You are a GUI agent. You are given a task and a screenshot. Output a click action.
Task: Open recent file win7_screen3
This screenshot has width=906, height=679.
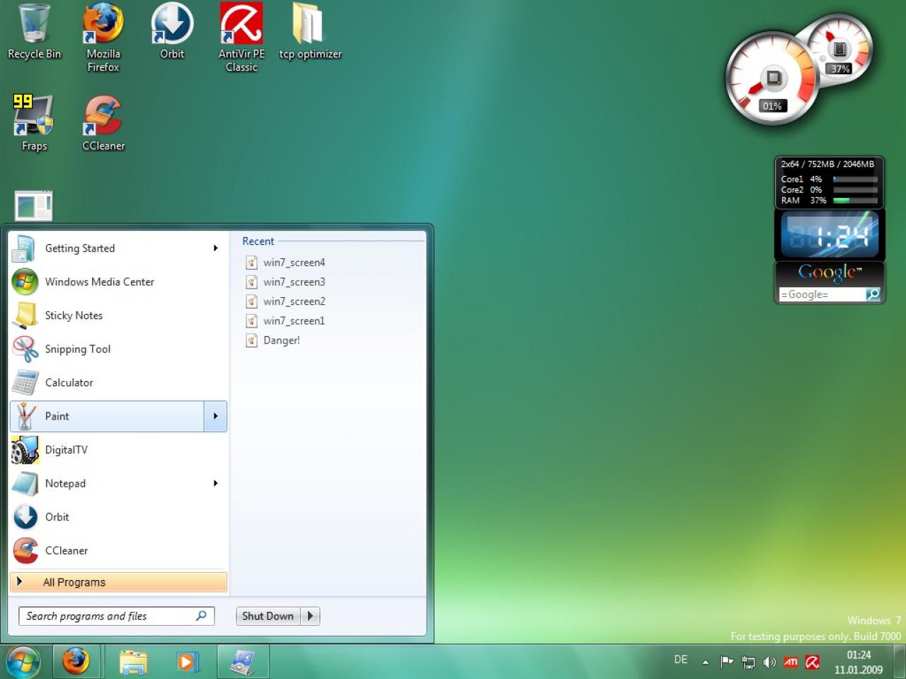click(285, 282)
